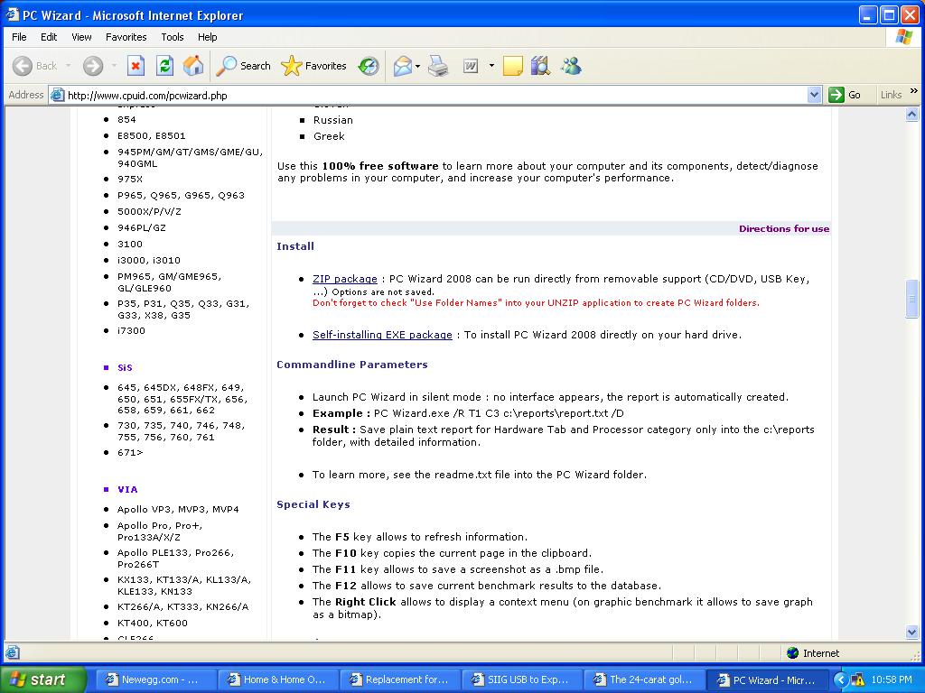The height and width of the screenshot is (693, 925).
Task: Print the page with the printer icon
Action: pyautogui.click(x=438, y=66)
